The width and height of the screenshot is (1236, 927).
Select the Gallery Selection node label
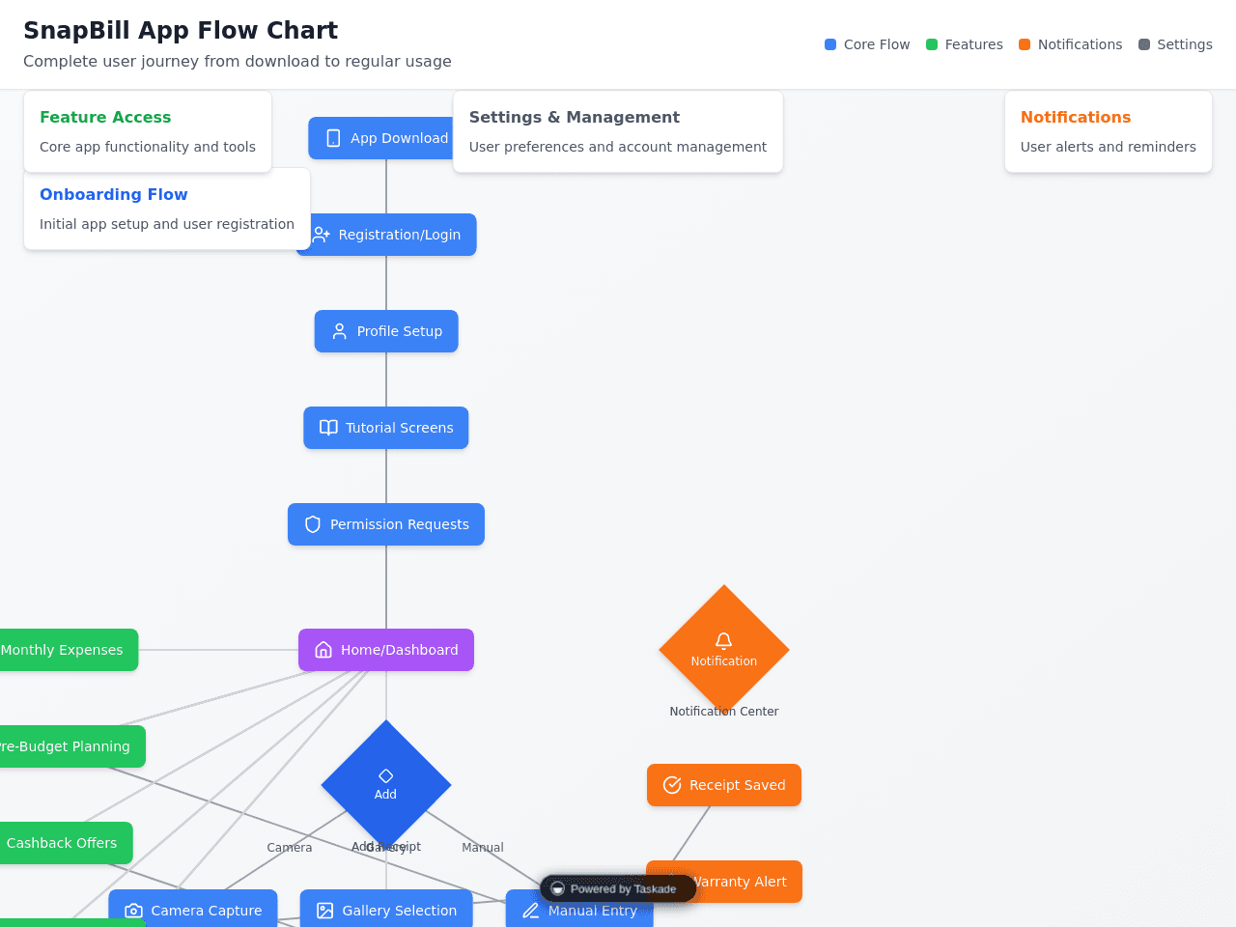click(400, 911)
